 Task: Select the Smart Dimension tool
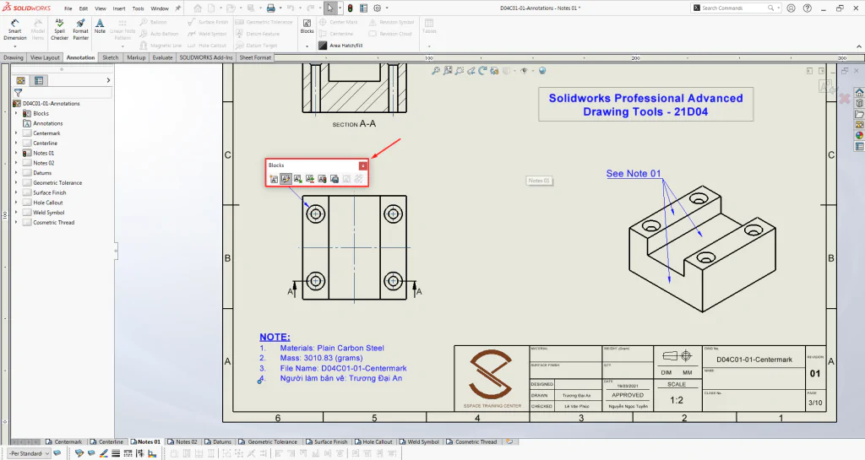pyautogui.click(x=15, y=29)
